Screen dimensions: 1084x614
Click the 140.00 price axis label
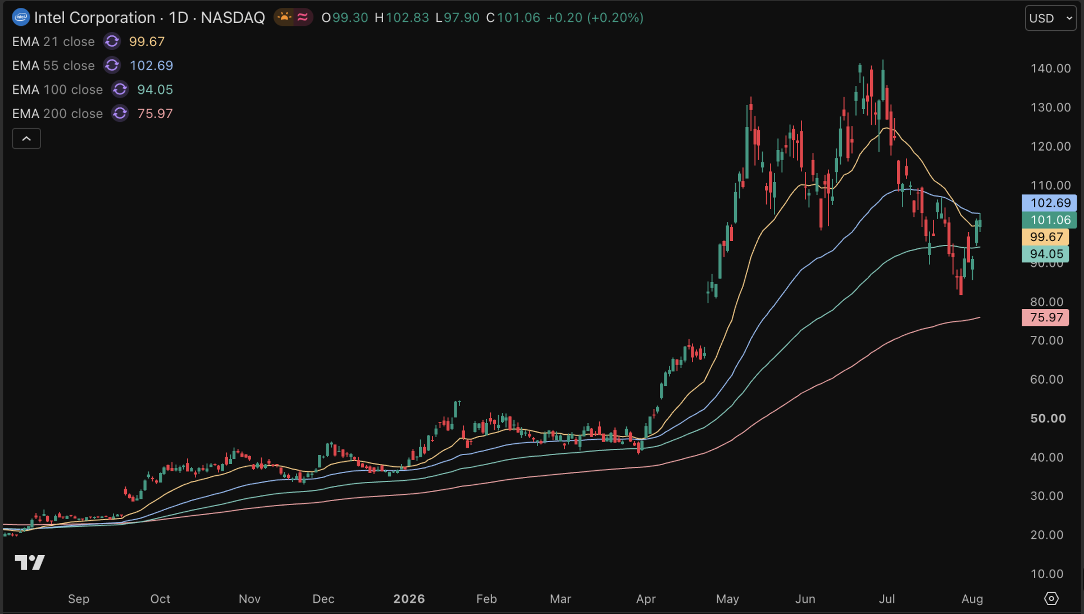[x=1050, y=69]
